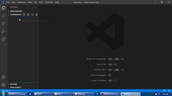The height and width of the screenshot is (96, 172).
Task: Click the Toggle Terminal hint text
Action: pyautogui.click(x=98, y=81)
